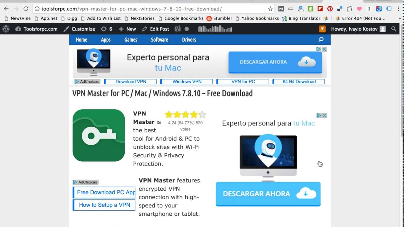404x227 pixels.
Task: Click the Pinterest extension icon
Action: [330, 9]
